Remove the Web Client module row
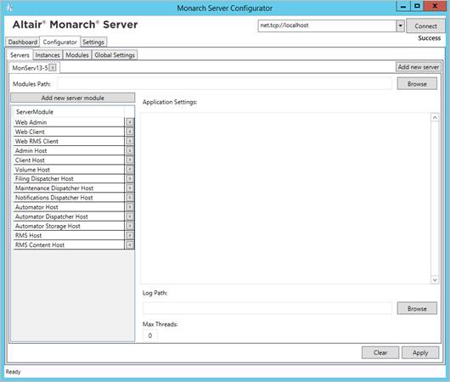This screenshot has height=382, width=450. tap(130, 132)
